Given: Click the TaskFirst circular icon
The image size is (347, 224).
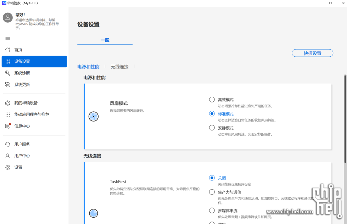Looking at the screenshot, I should click(94, 213).
